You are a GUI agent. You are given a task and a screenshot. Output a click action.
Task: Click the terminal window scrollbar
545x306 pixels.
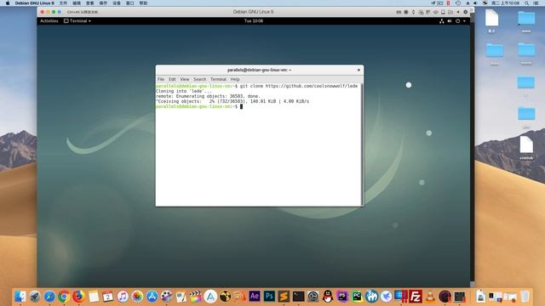click(362, 144)
